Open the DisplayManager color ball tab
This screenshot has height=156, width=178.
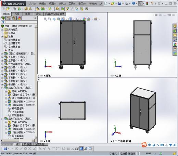19,18
